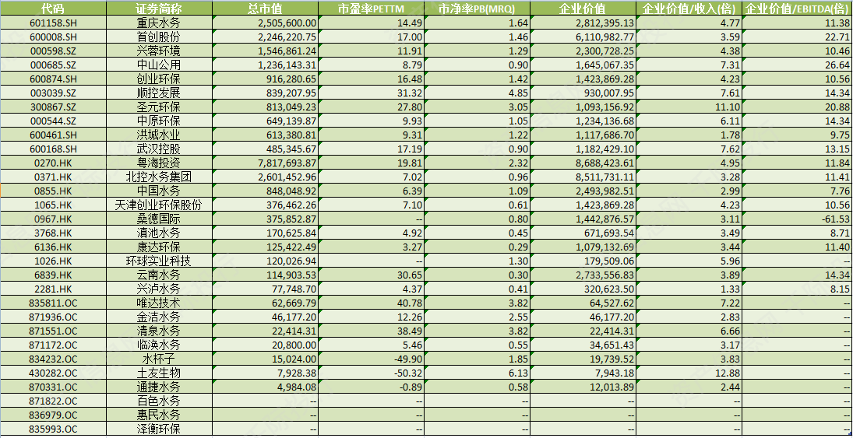Click the cell 兴蓉环境
The image size is (853, 438).
[x=158, y=51]
